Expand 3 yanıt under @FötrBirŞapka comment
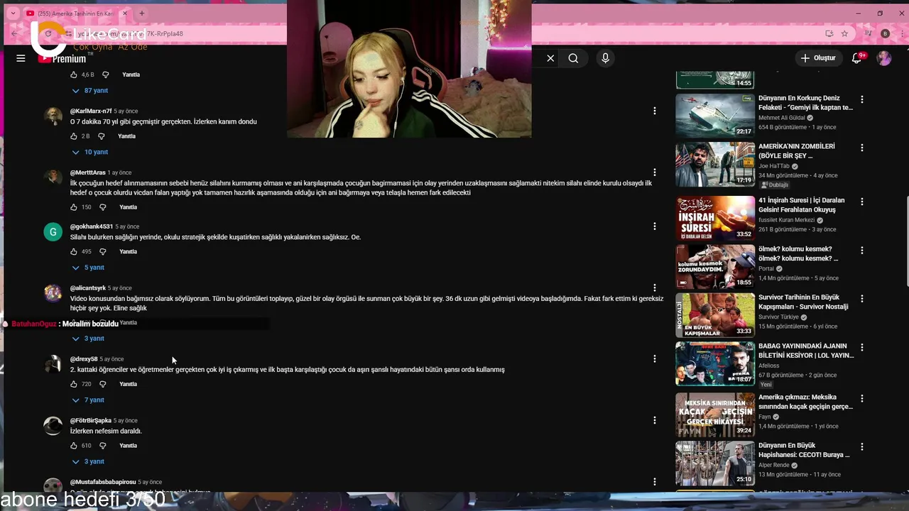This screenshot has width=909, height=511. tap(88, 461)
